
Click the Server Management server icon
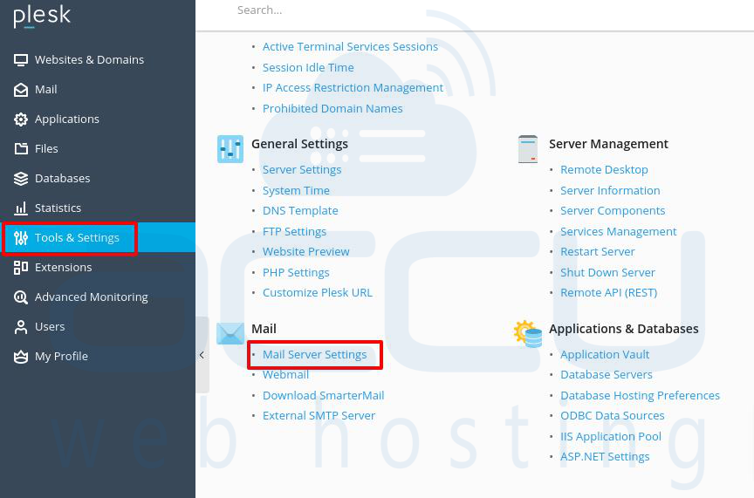tap(527, 149)
